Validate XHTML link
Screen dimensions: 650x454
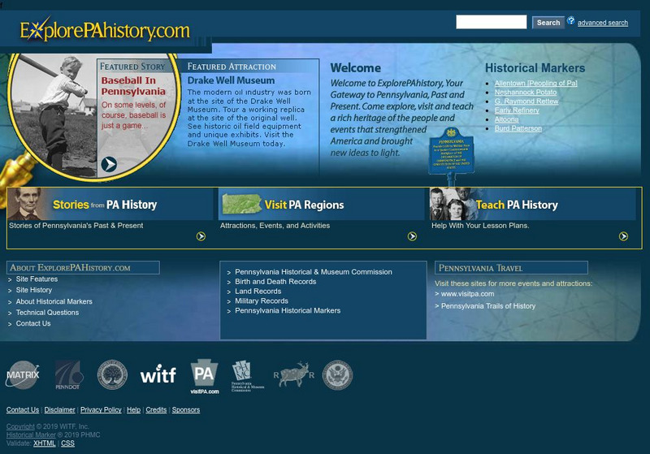[x=45, y=443]
